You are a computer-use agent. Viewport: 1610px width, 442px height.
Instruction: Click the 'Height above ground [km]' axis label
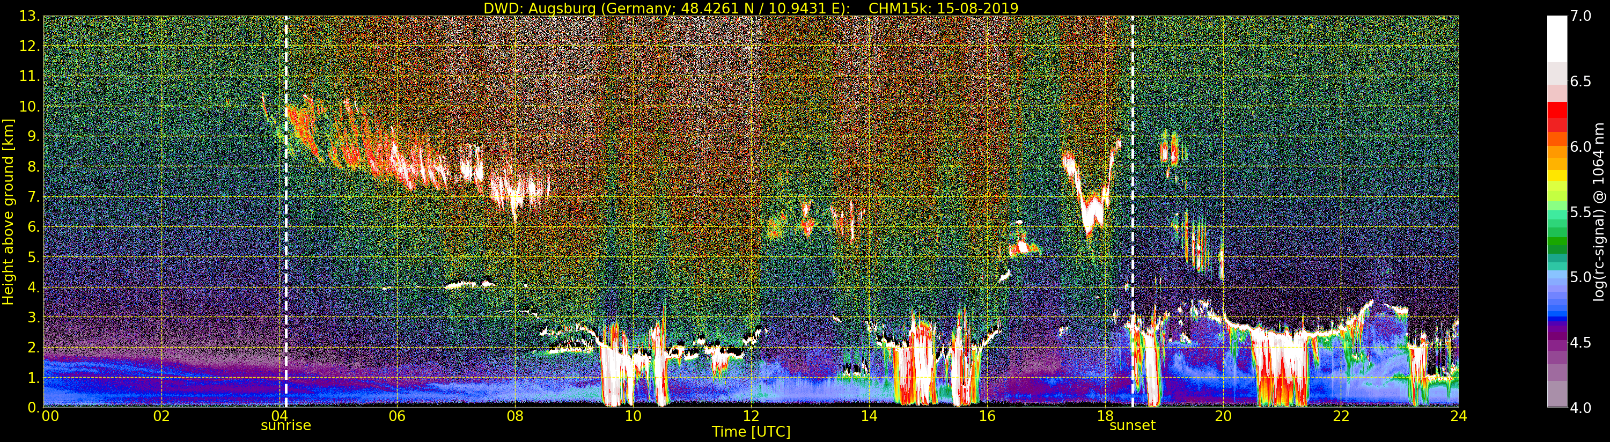(x=8, y=212)
